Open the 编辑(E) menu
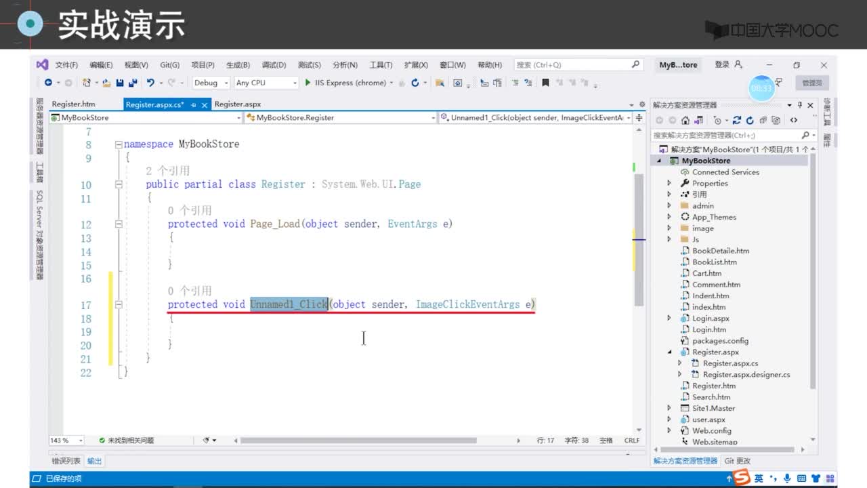 click(101, 65)
